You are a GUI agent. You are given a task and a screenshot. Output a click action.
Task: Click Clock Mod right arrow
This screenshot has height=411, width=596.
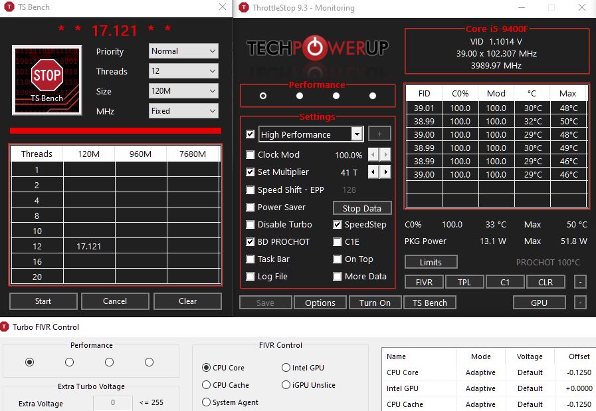point(385,154)
